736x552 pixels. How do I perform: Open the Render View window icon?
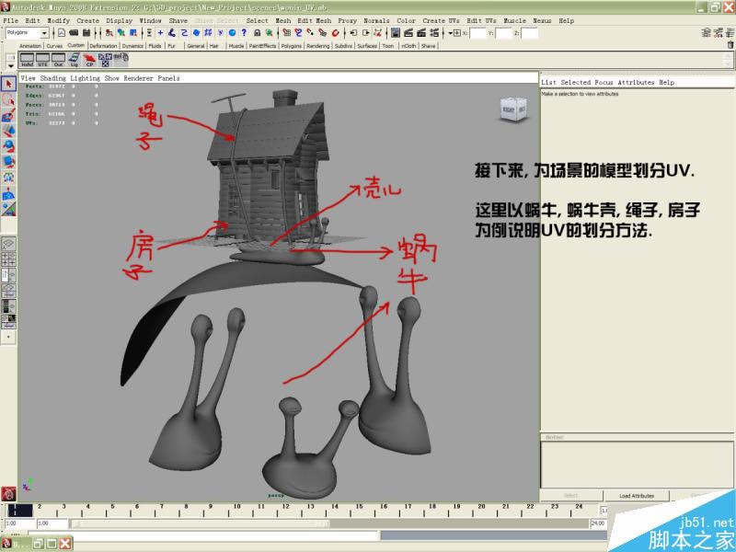(396, 33)
